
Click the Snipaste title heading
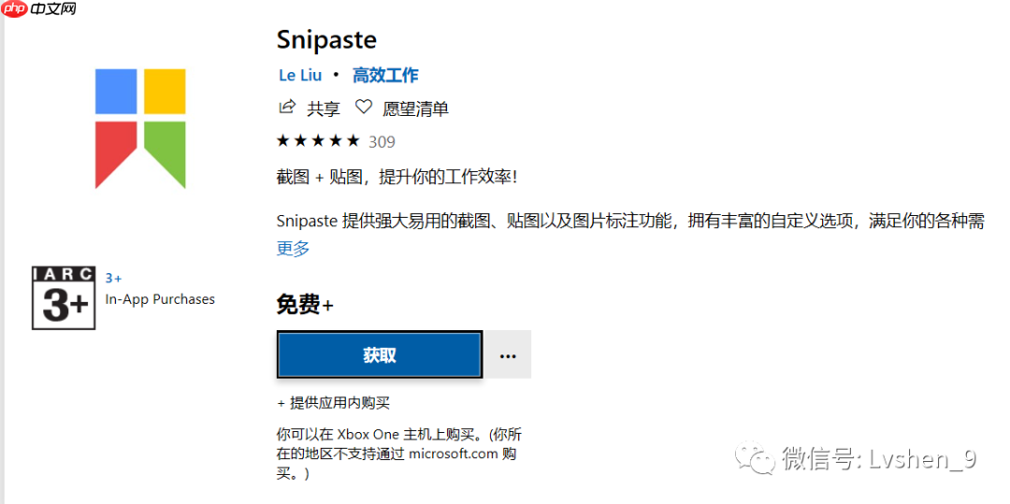pyautogui.click(x=326, y=39)
